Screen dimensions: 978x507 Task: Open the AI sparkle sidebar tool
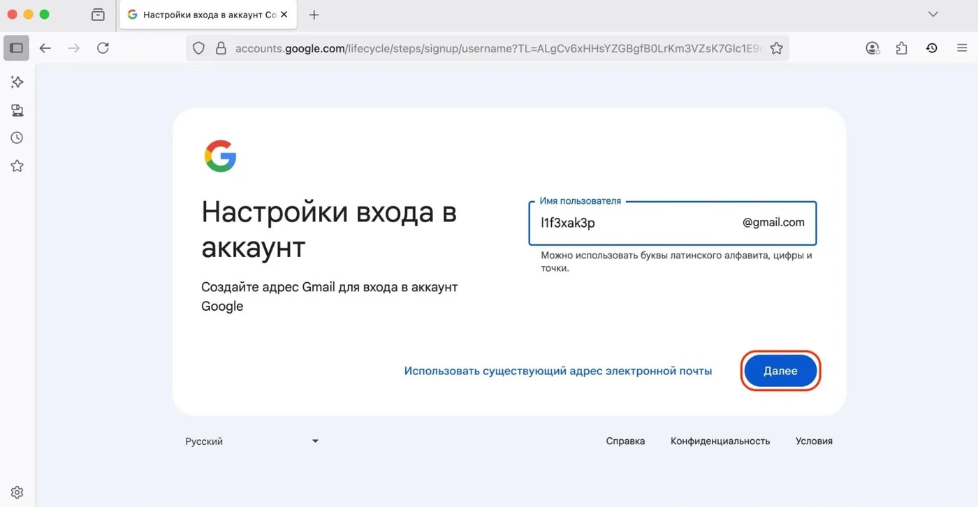pos(17,82)
